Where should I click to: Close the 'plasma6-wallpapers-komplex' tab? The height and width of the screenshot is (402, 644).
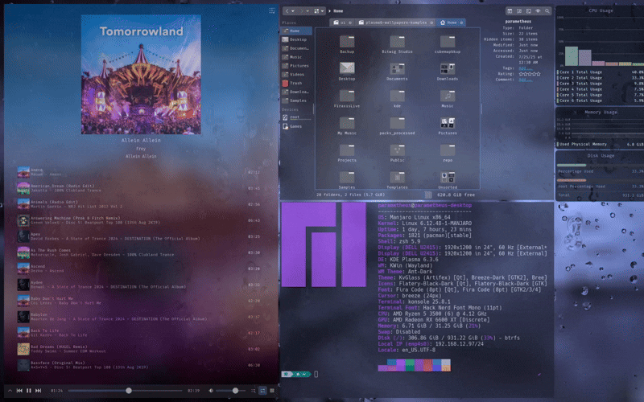[x=431, y=23]
